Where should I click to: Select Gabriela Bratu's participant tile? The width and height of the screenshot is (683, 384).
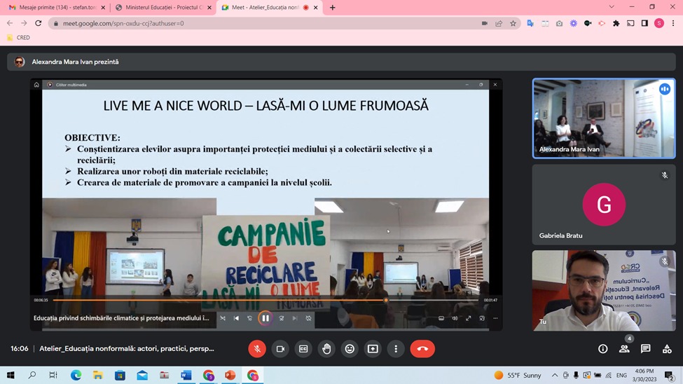pos(604,205)
